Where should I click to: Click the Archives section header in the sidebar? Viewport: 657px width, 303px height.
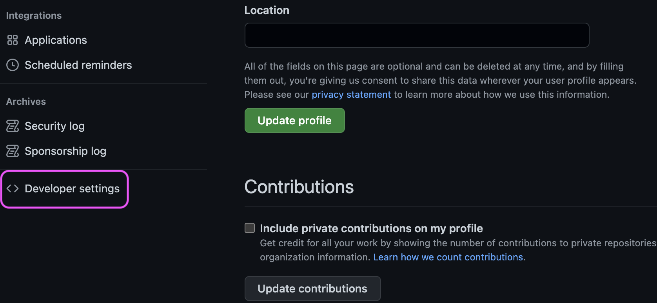point(26,102)
